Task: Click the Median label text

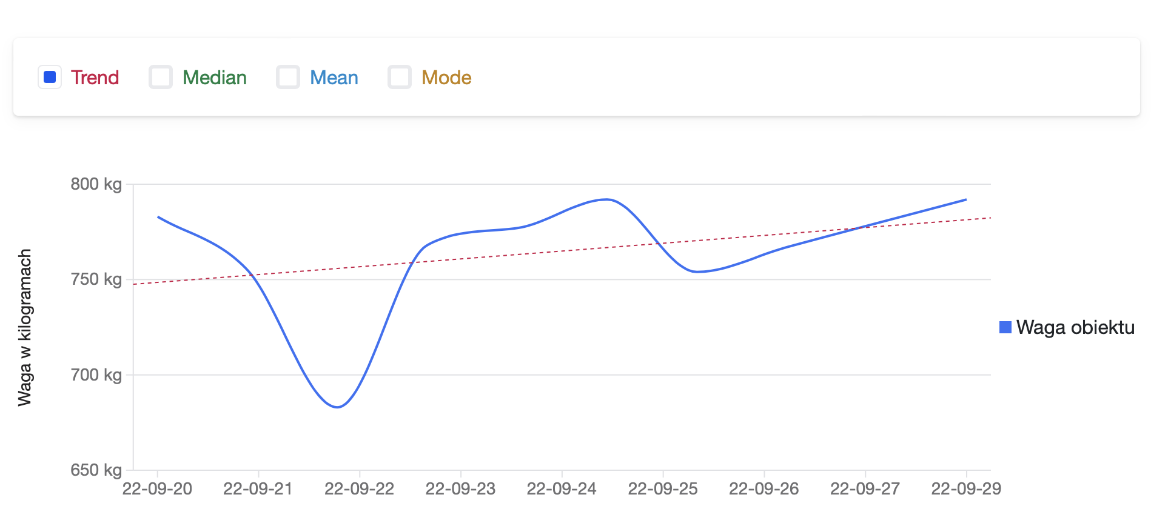Action: (213, 77)
